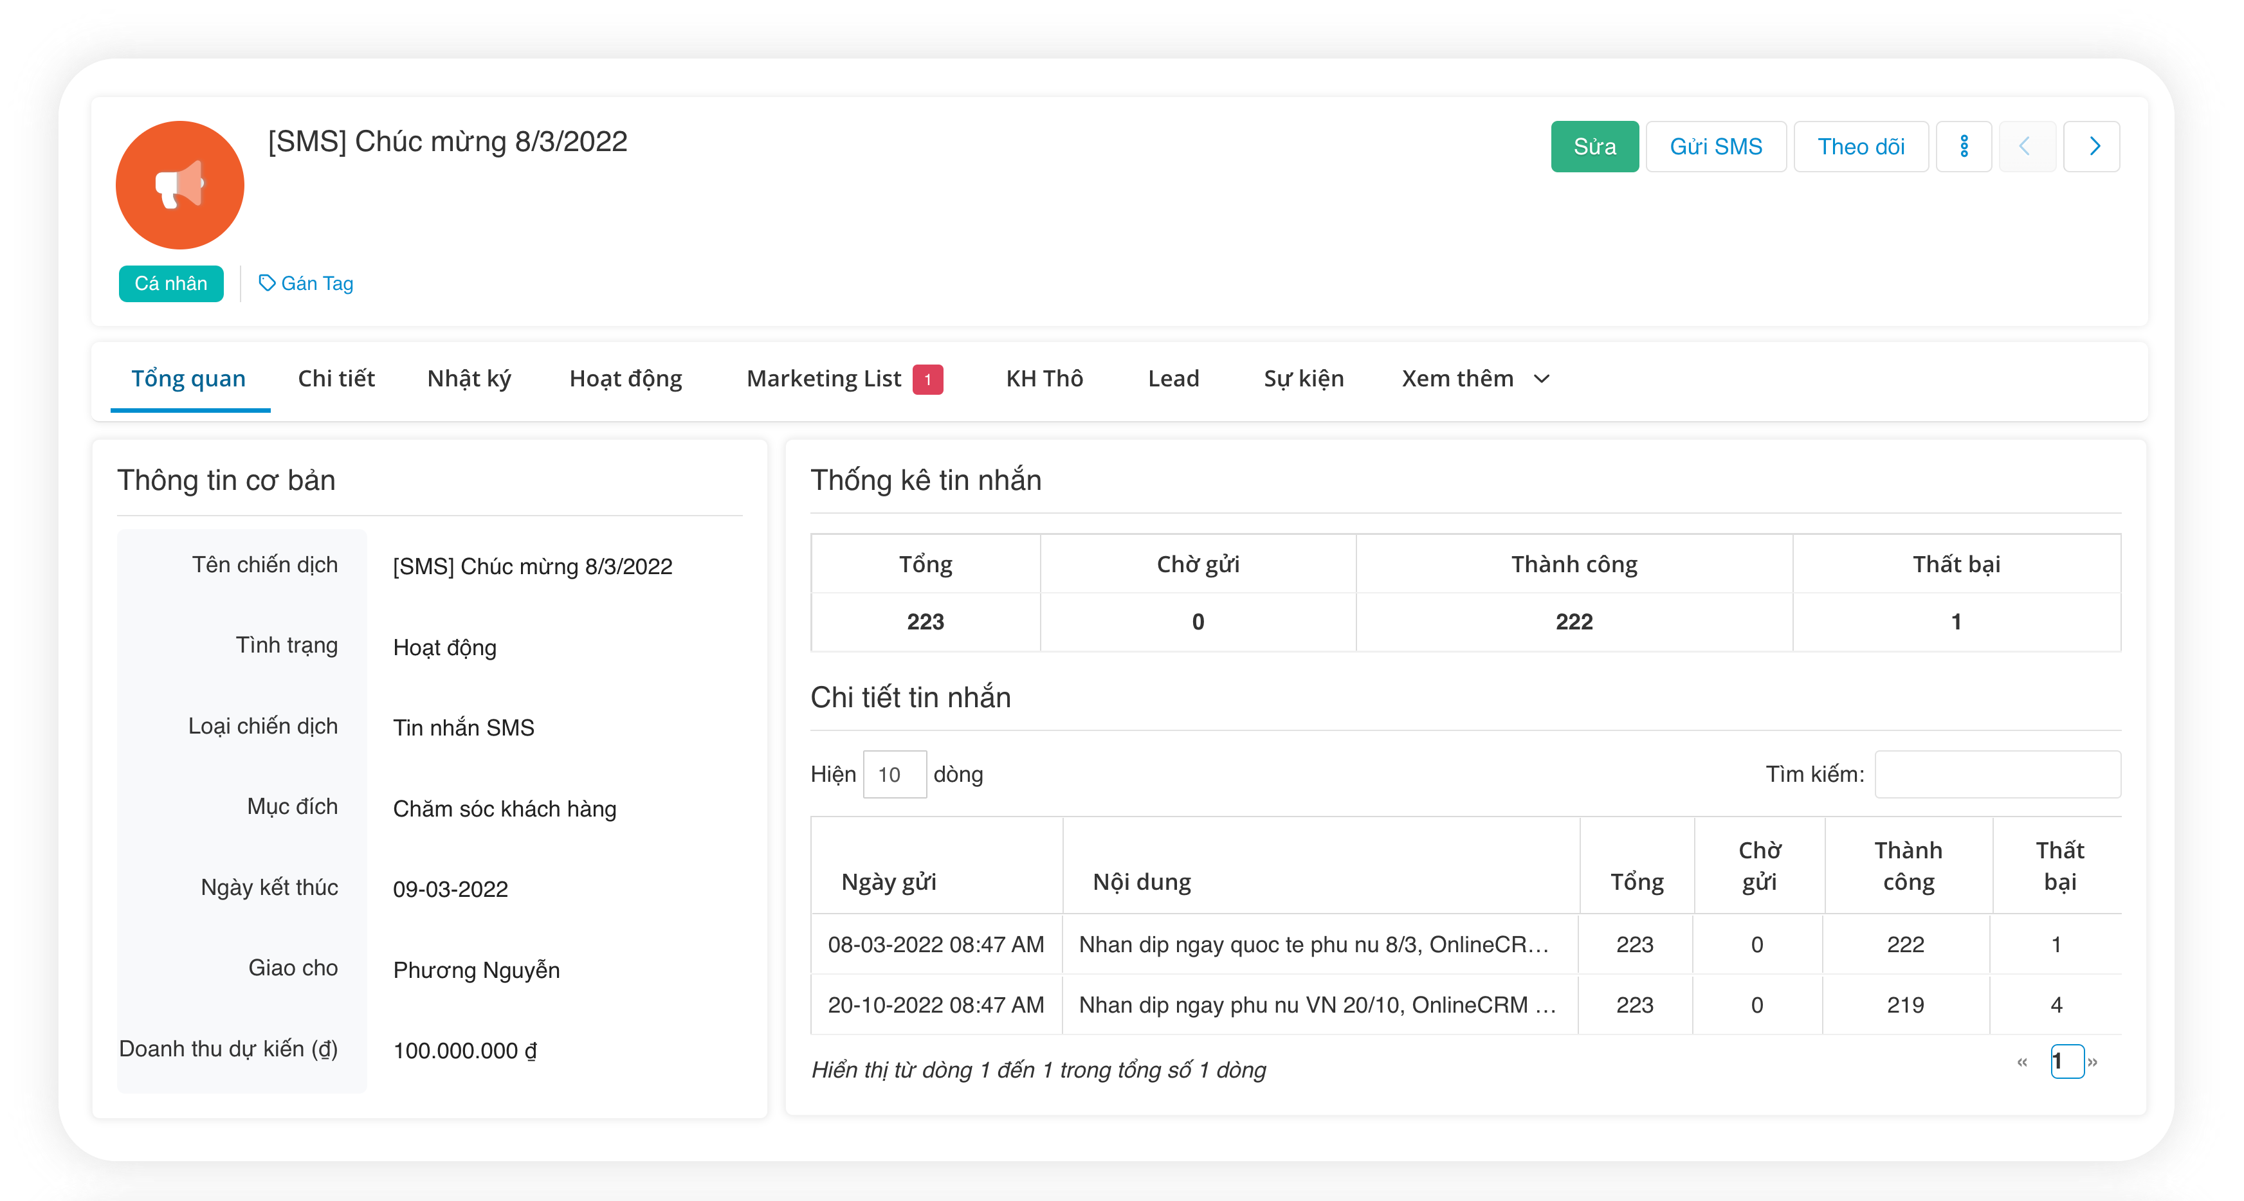
Task: Click the Theo dõi follow button
Action: [1861, 147]
